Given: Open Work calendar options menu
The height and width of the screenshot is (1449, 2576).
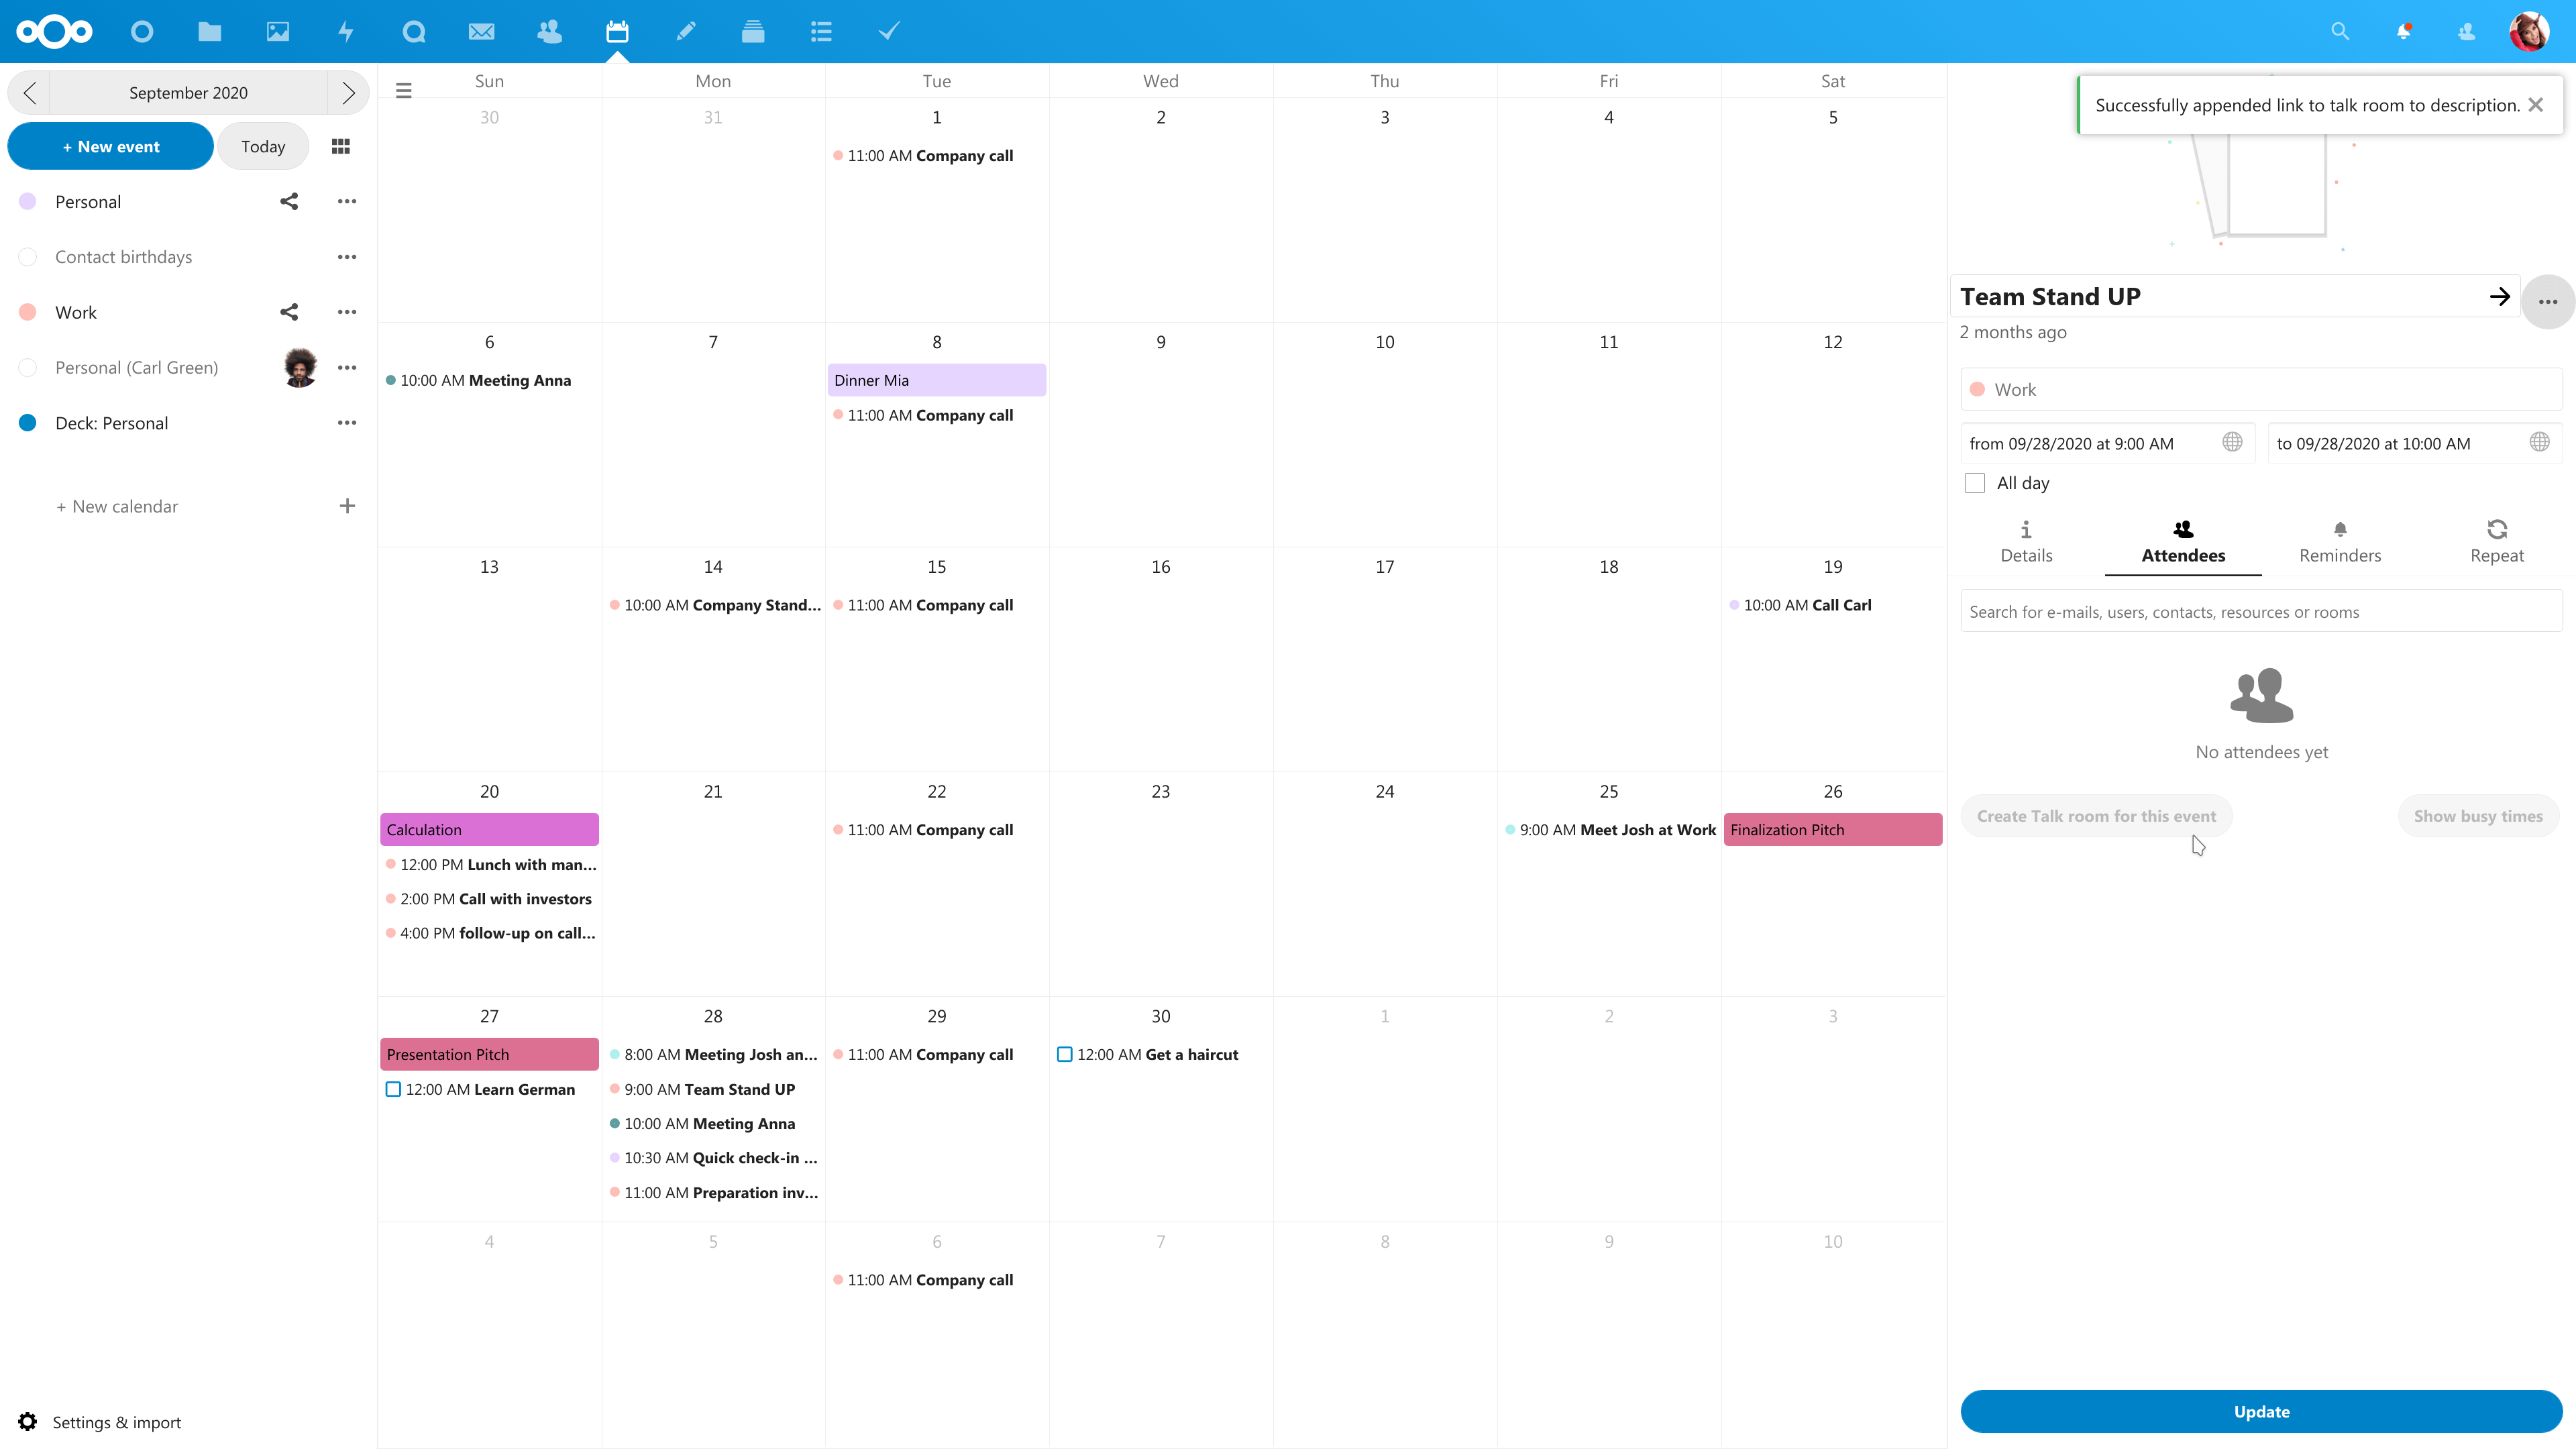Looking at the screenshot, I should (x=347, y=312).
